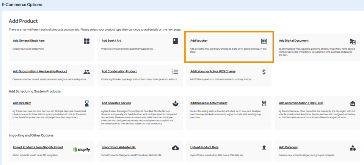Click the Combination Product list icon
Viewport: 364px width, 165px height.
tap(175, 72)
